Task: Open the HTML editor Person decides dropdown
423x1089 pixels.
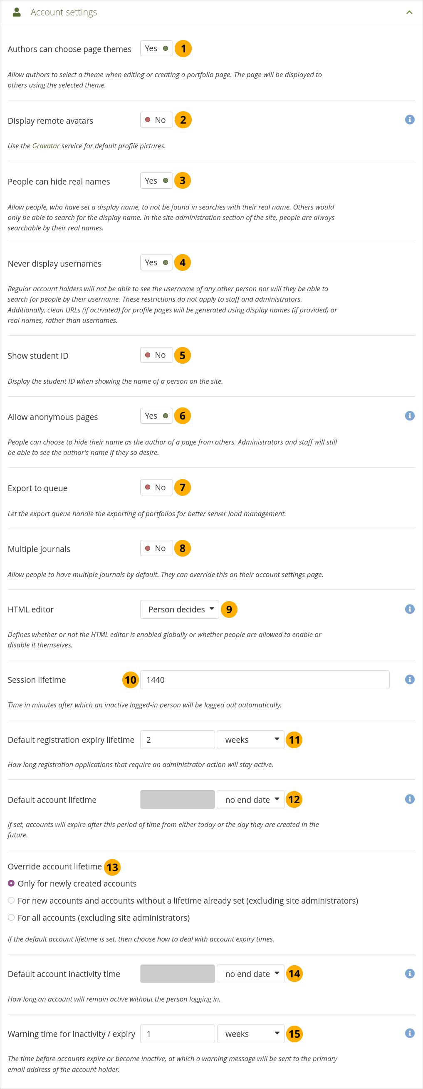Action: (x=179, y=609)
